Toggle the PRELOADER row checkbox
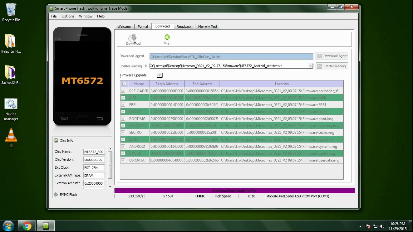Image resolution: width=413 pixels, height=232 pixels. pyautogui.click(x=123, y=91)
